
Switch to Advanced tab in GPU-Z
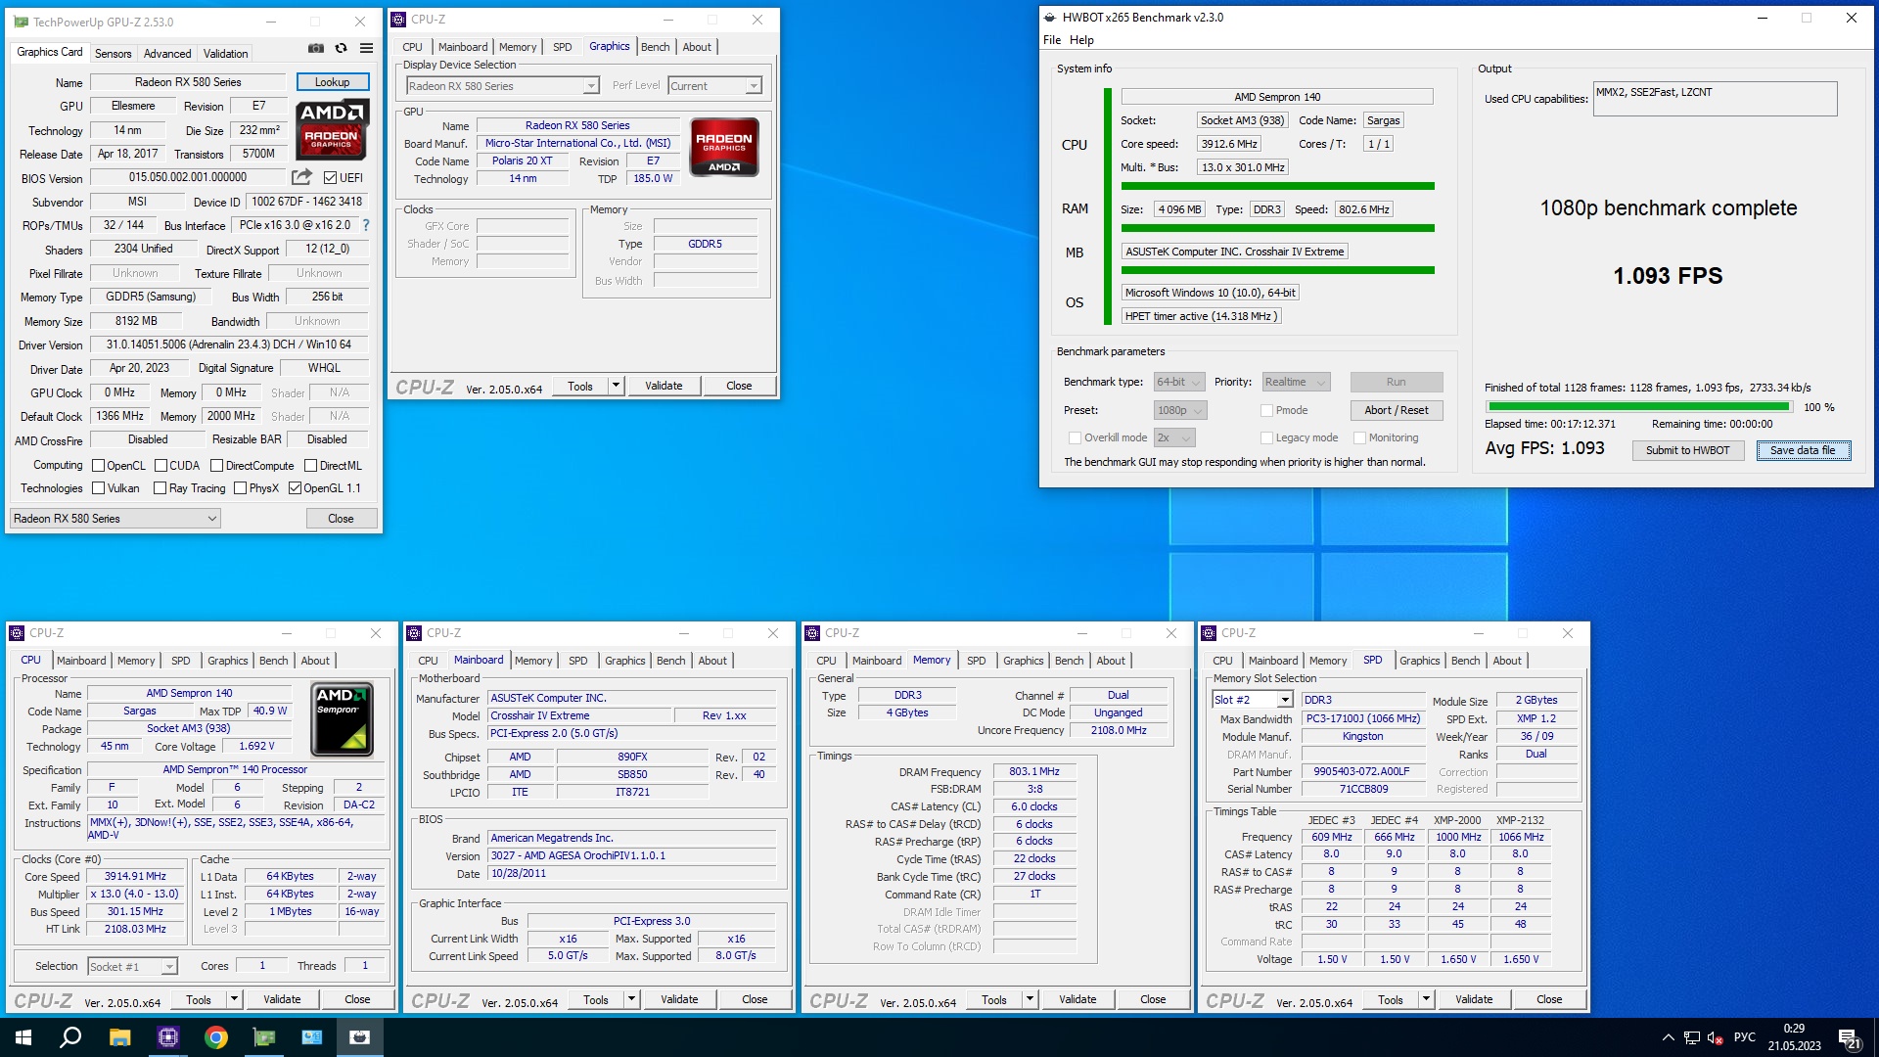(x=167, y=54)
